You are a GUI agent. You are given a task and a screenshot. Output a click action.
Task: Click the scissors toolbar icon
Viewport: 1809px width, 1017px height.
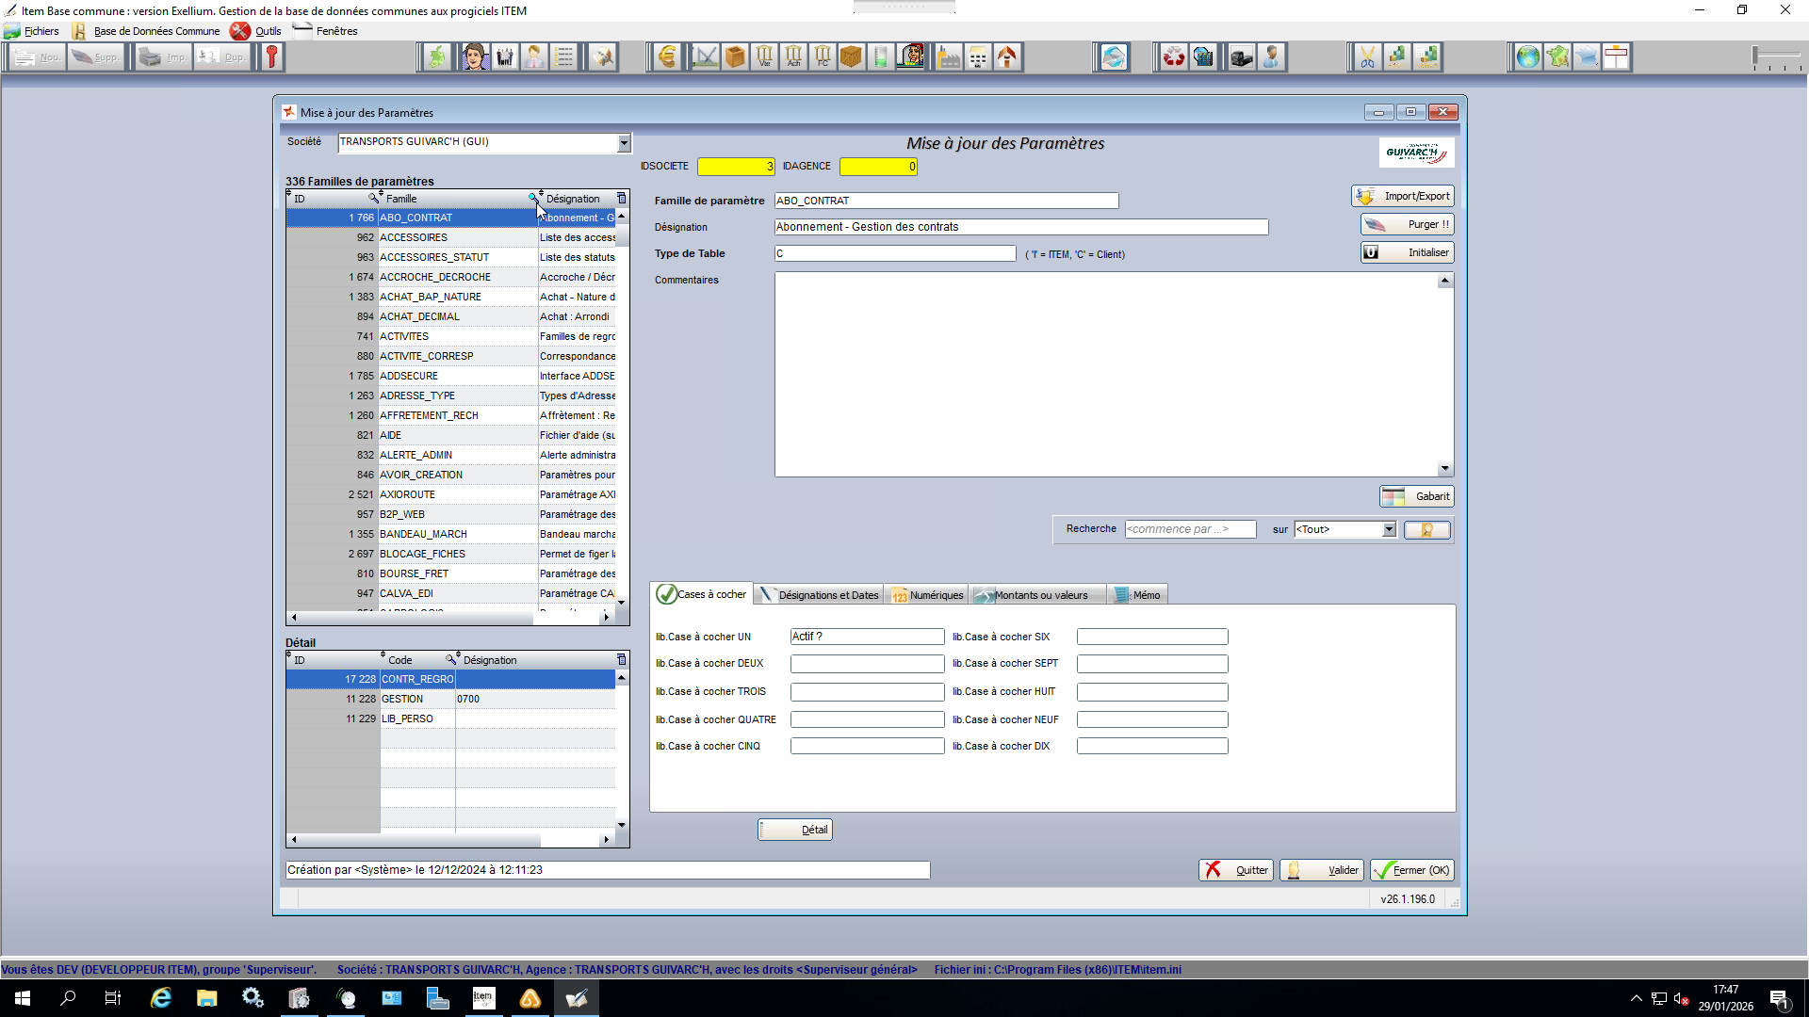click(1366, 57)
